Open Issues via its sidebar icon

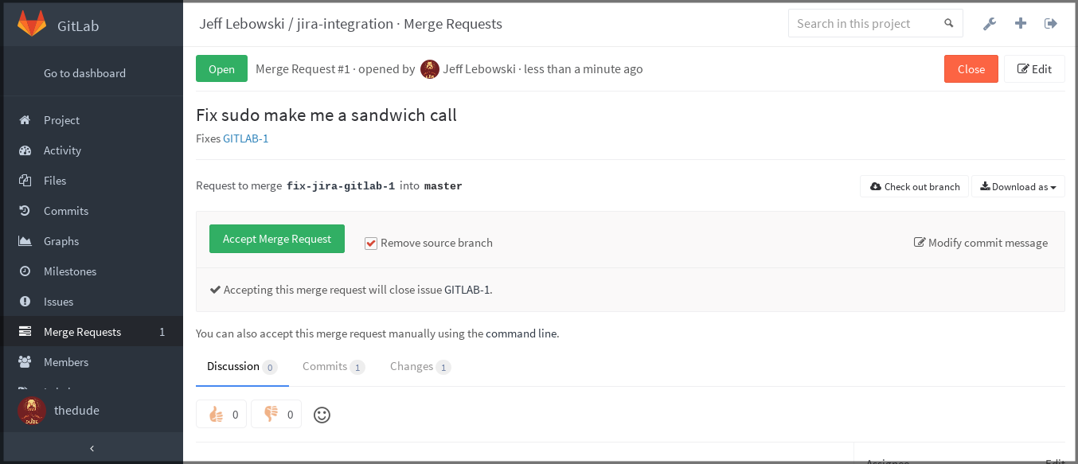(x=26, y=302)
